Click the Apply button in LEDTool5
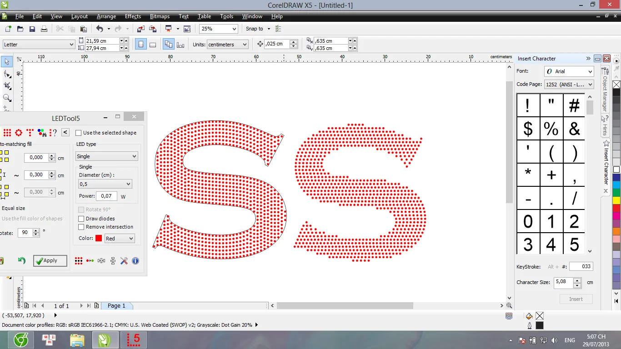Viewport: 621px width, 349px height. (50, 260)
